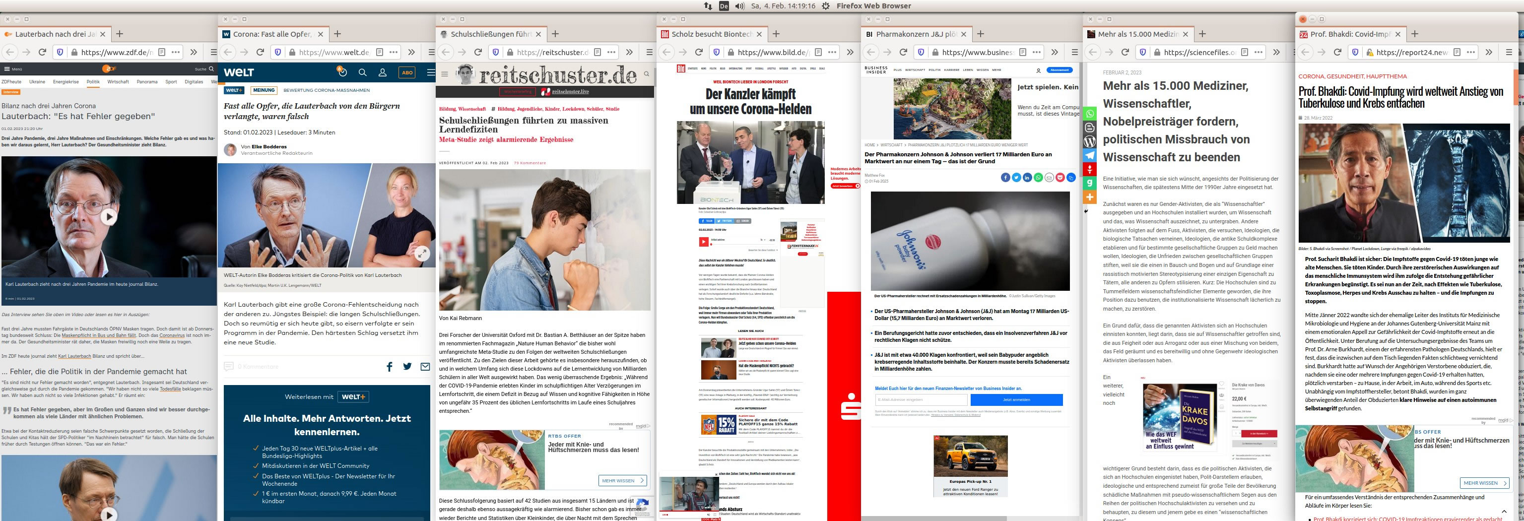Screen dimensions: 1524x521
Task: Select the Politik tab in ZDF navigation
Action: pos(93,81)
